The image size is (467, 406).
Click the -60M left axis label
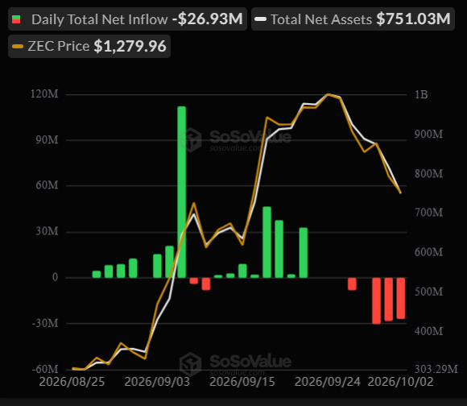(45, 370)
